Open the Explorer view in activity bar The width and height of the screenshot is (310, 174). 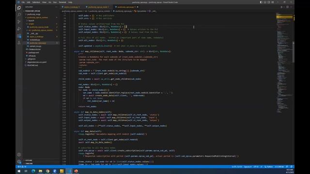pyautogui.click(x=19, y=8)
